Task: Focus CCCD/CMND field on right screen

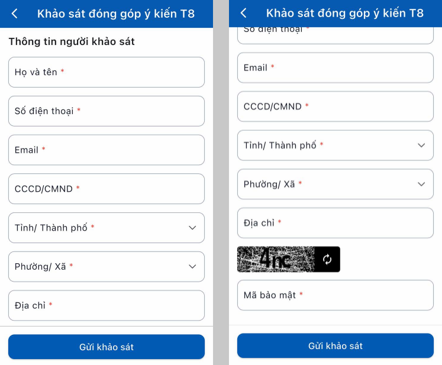Action: [335, 107]
